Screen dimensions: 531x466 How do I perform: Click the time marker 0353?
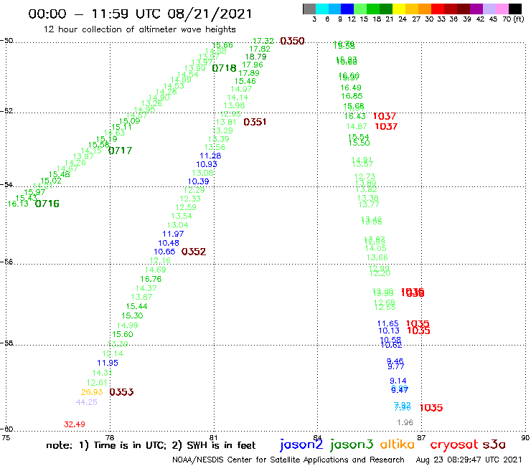click(x=121, y=392)
